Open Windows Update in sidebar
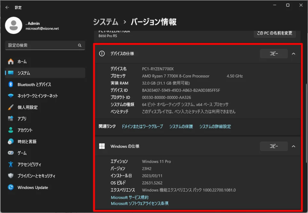The height and width of the screenshot is (213, 308). (45, 187)
